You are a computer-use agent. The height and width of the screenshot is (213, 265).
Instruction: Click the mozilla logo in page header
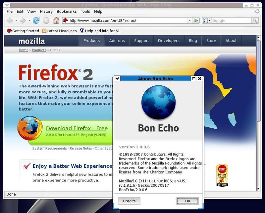(x=31, y=41)
